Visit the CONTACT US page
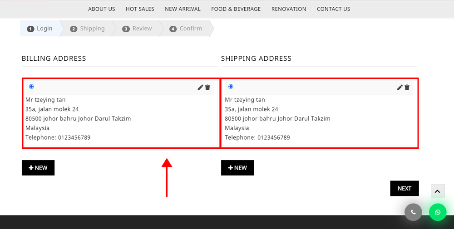Image resolution: width=454 pixels, height=229 pixels. click(333, 9)
